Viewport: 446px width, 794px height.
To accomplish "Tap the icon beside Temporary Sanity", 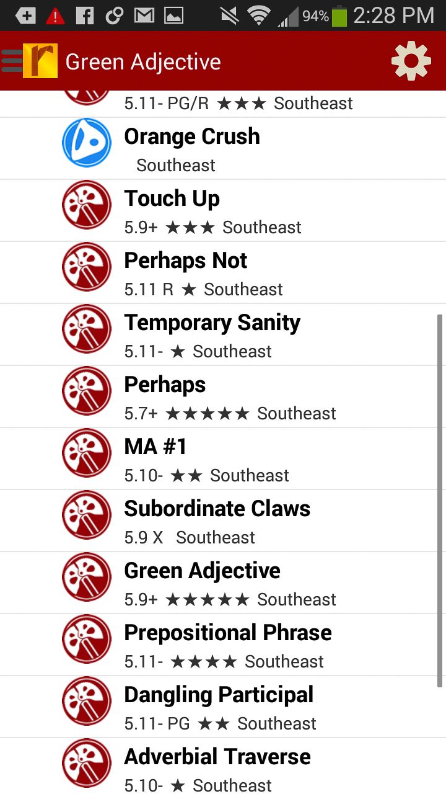I will 87,329.
